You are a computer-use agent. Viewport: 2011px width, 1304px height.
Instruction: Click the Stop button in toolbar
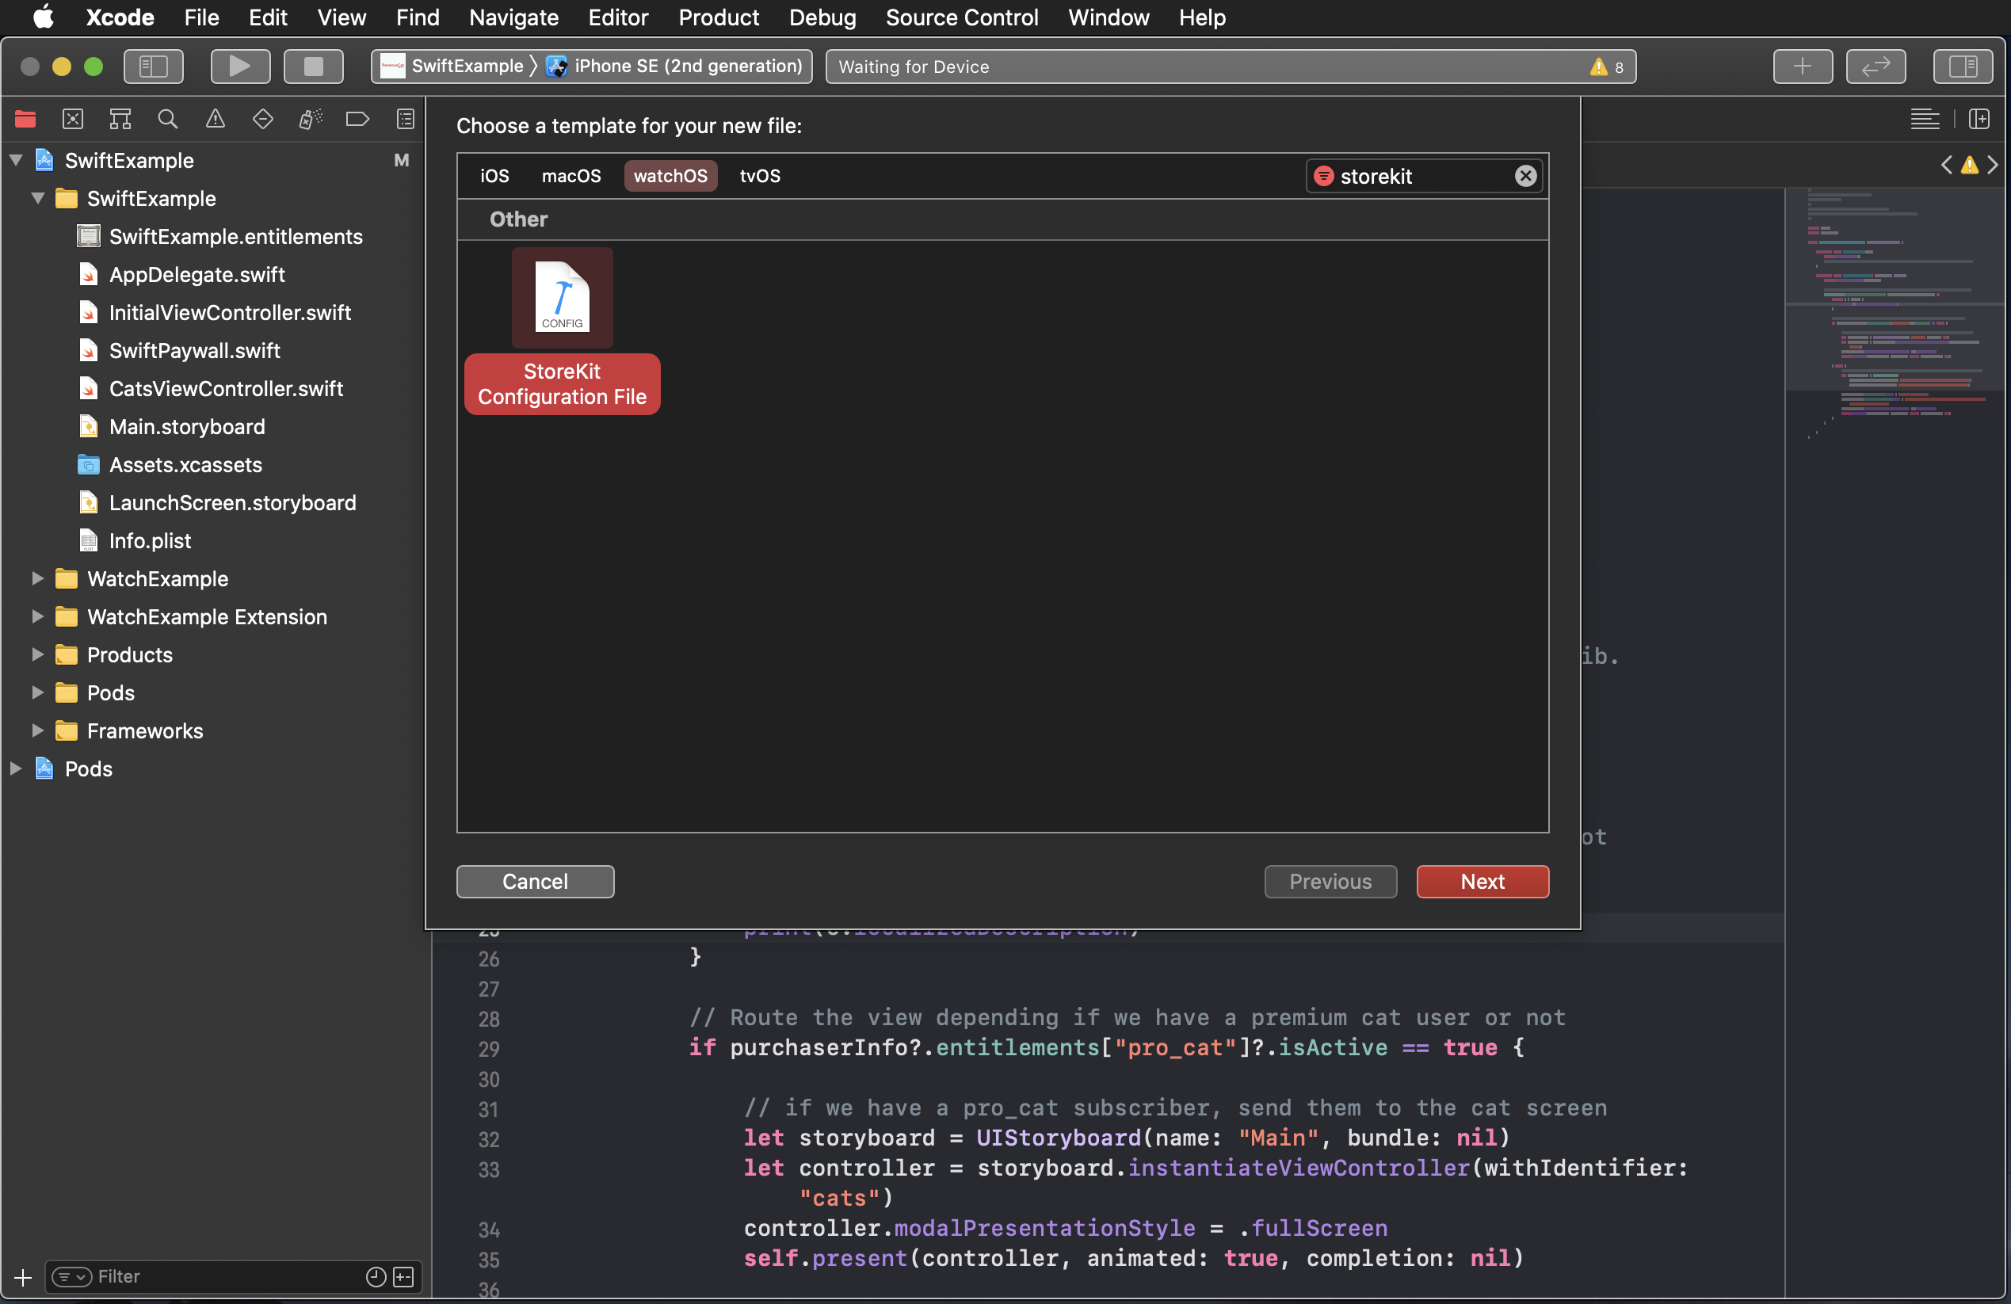(309, 64)
